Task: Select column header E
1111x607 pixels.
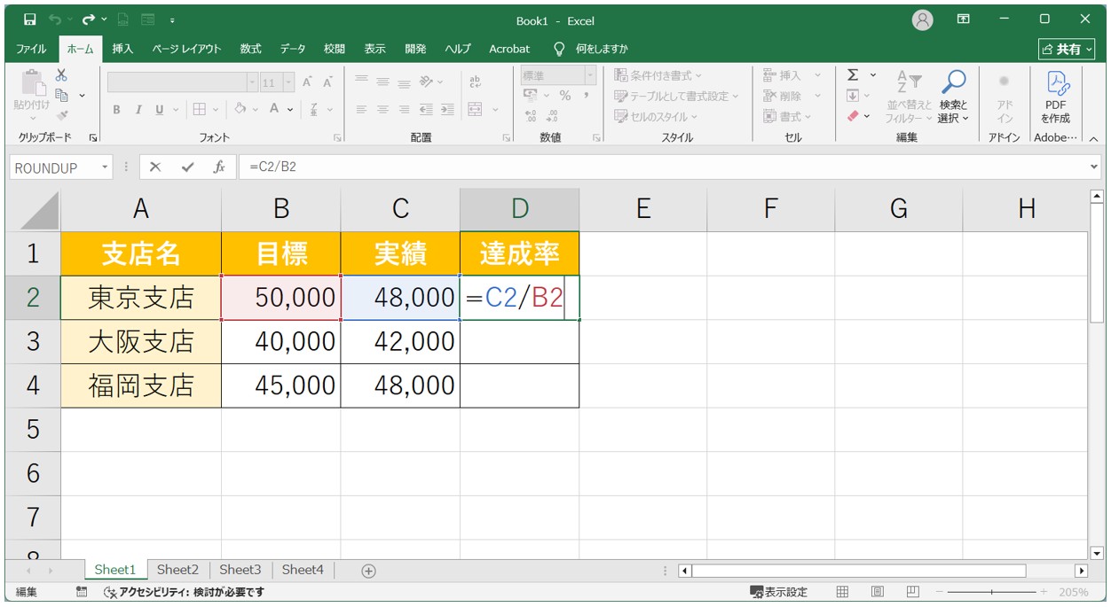Action: (643, 209)
